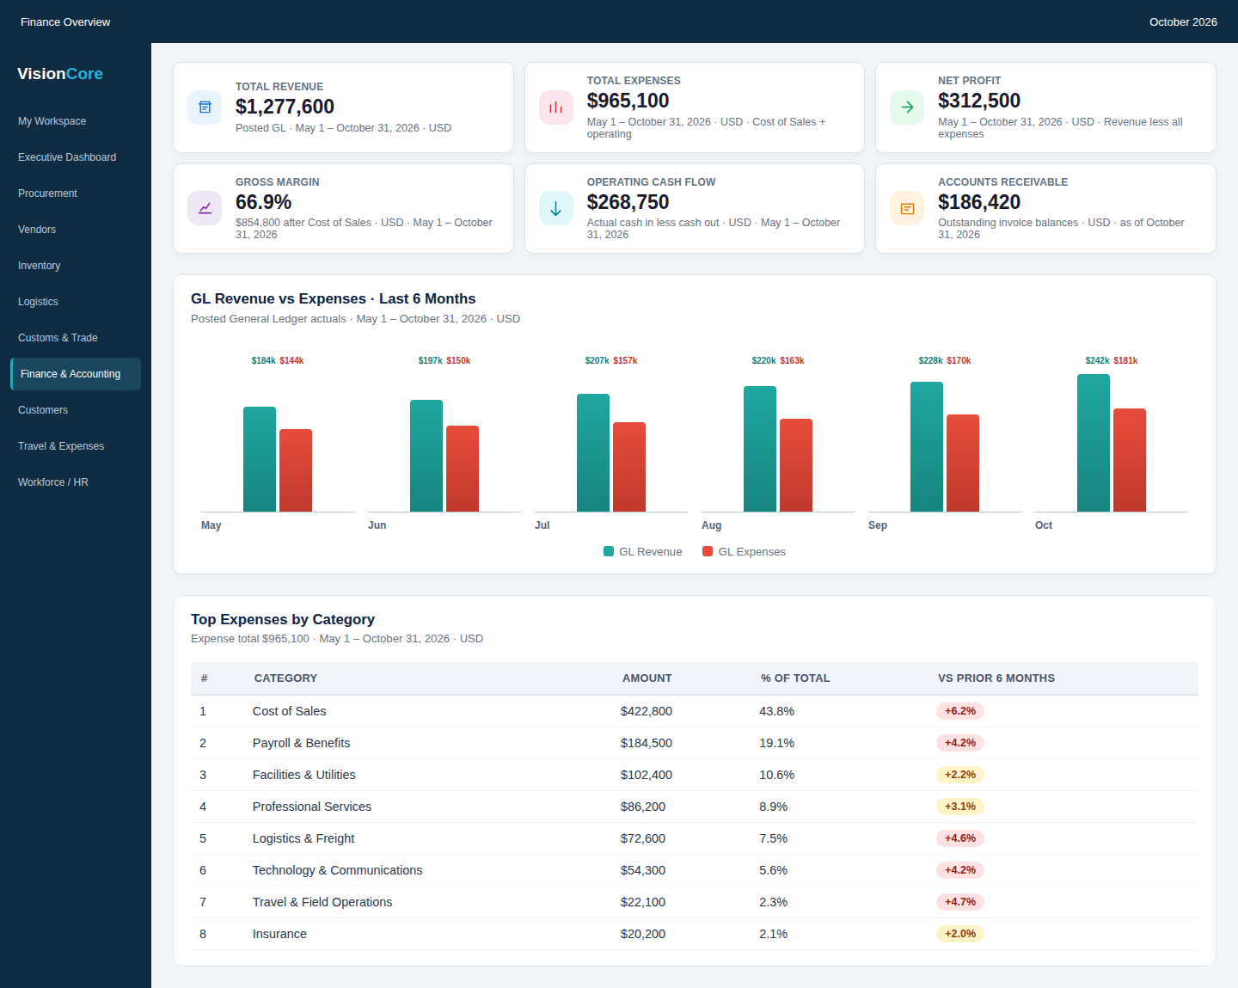Click the October 2026 date in header
The image size is (1238, 988).
tap(1183, 21)
